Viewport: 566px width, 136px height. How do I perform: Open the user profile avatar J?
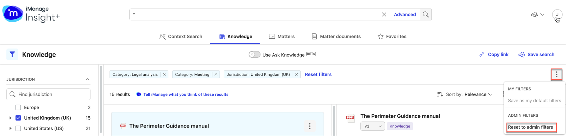click(x=557, y=14)
